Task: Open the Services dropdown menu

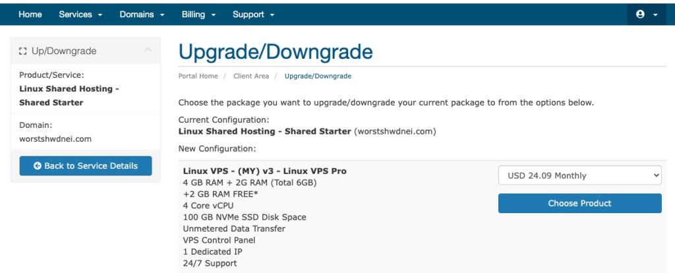Action: tap(80, 15)
